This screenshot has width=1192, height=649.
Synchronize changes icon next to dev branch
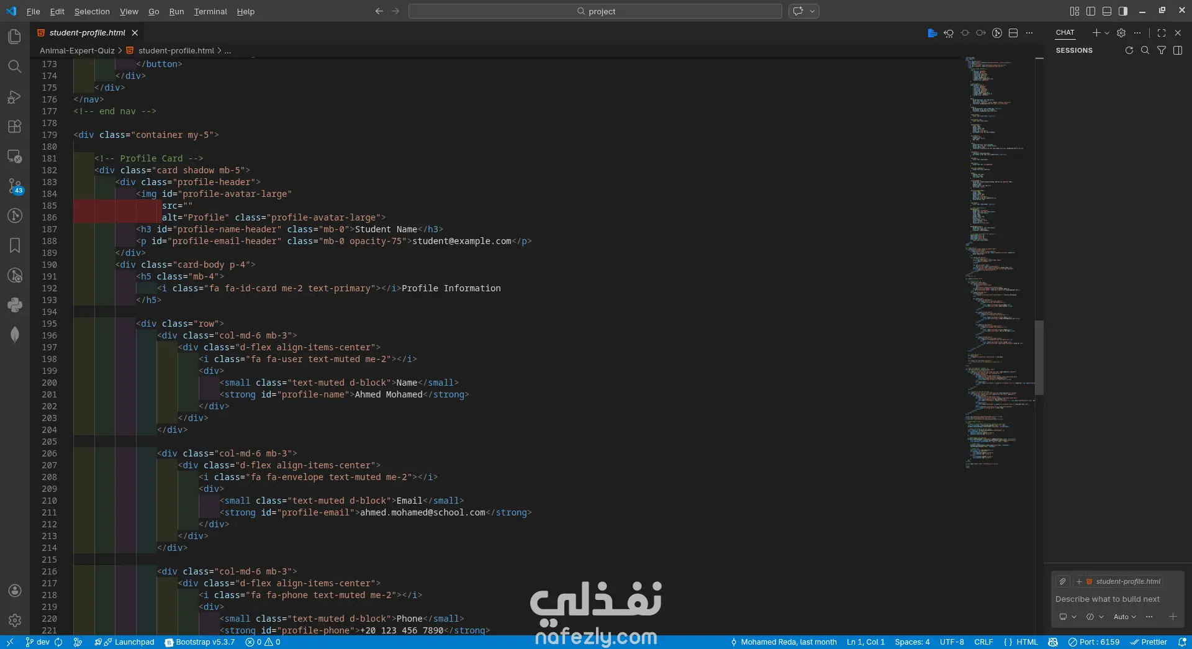(58, 642)
